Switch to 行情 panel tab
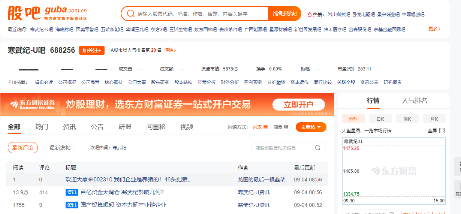The image size is (461, 214). click(x=373, y=100)
